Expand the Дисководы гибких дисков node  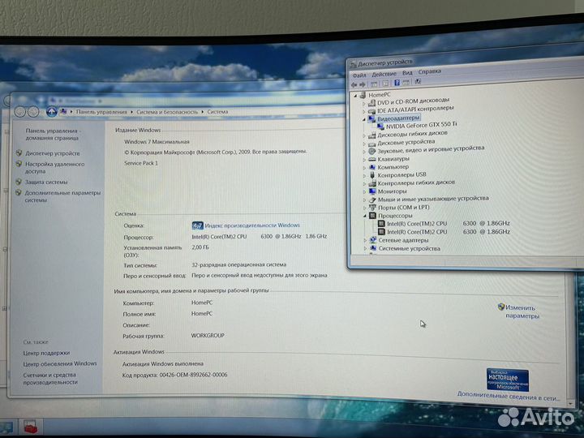[x=364, y=135]
